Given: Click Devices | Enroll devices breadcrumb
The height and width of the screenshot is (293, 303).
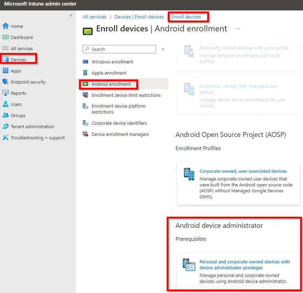Looking at the screenshot, I should click(x=139, y=17).
